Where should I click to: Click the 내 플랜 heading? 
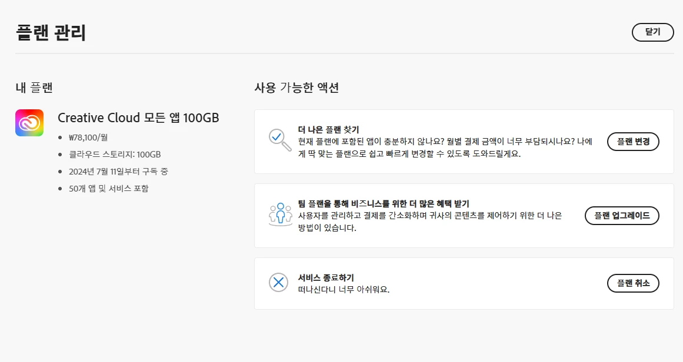pyautogui.click(x=34, y=88)
